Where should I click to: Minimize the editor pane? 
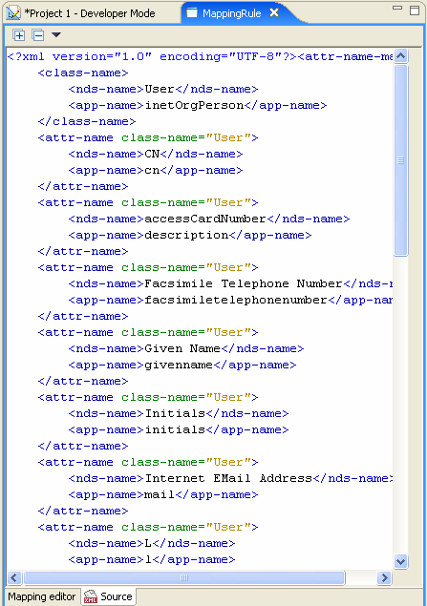tap(397, 8)
